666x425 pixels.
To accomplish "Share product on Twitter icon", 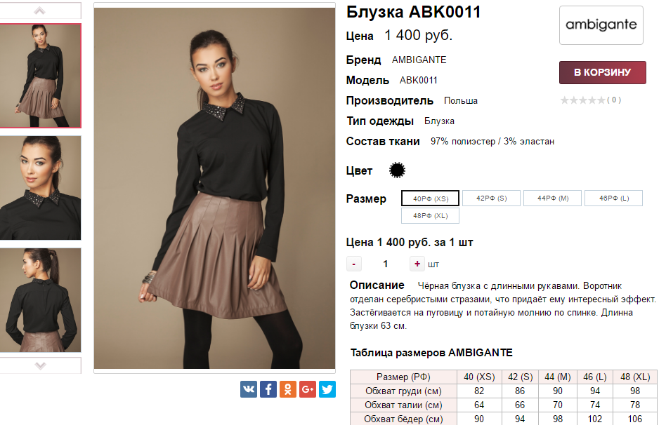I will pyautogui.click(x=327, y=389).
